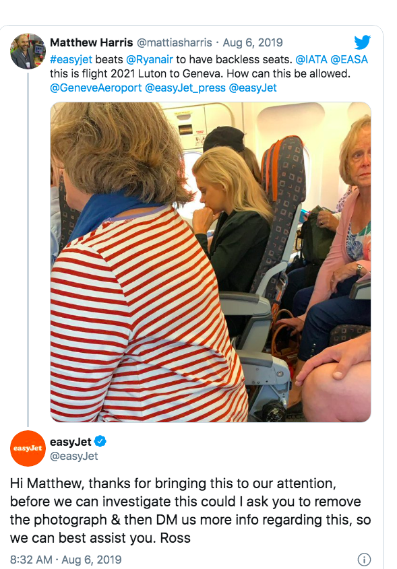Click the @EASA mention
The height and width of the screenshot is (569, 397).
(x=349, y=59)
